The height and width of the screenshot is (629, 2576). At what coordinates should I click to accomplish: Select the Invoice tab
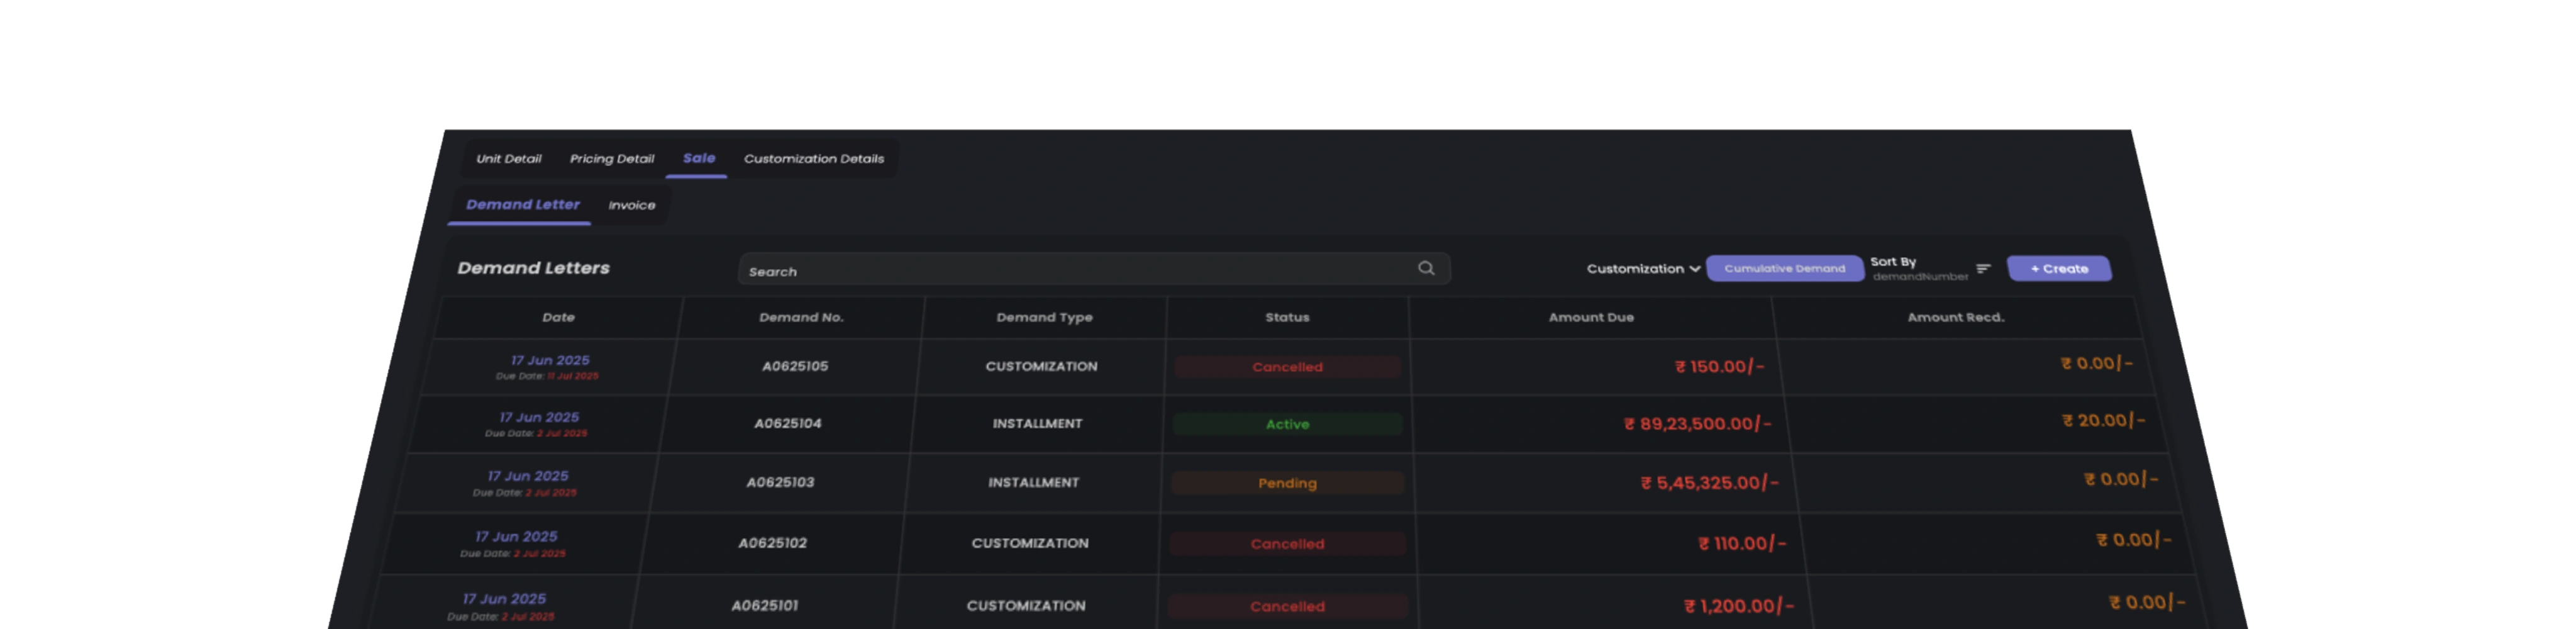click(x=631, y=205)
